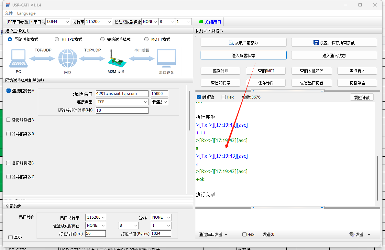Screen dimensions: 385x250
Task: Uncheck the timestamp checkbox
Action: tap(199, 97)
